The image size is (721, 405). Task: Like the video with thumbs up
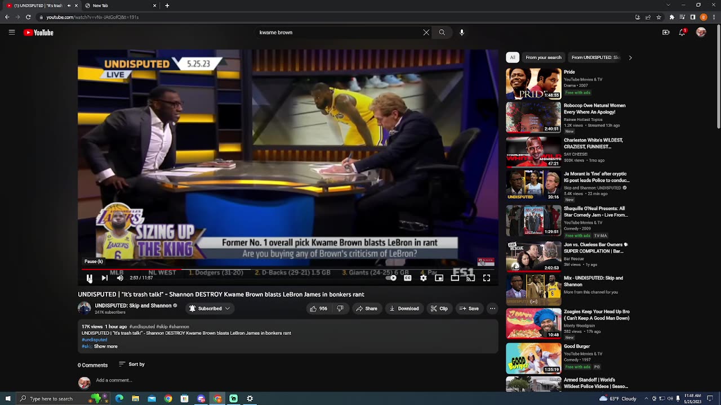(x=318, y=308)
